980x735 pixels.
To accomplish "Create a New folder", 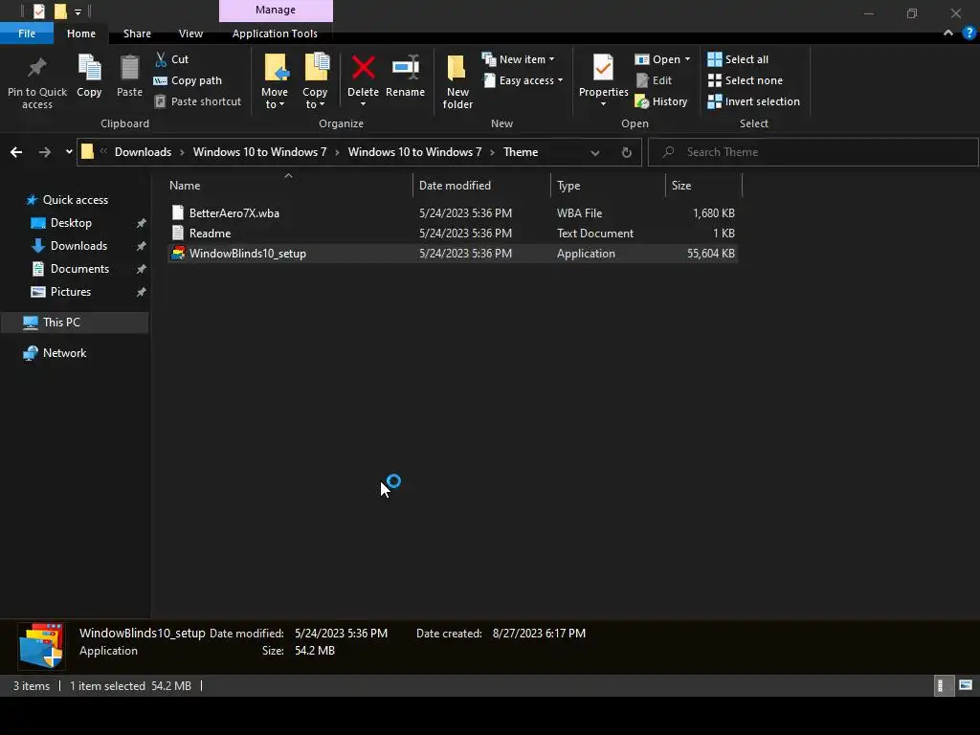I will pos(457,81).
